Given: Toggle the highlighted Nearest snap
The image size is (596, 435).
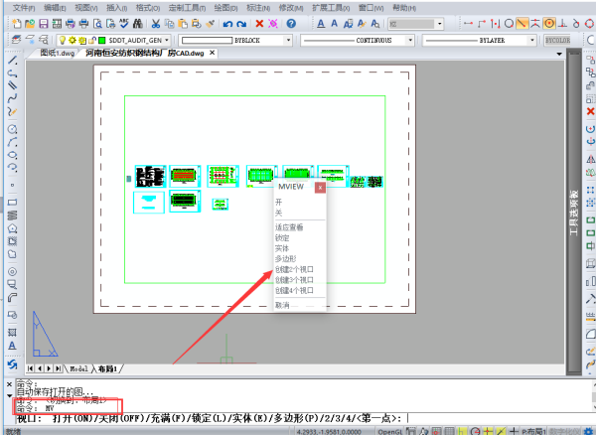Looking at the screenshot, I should [x=521, y=24].
